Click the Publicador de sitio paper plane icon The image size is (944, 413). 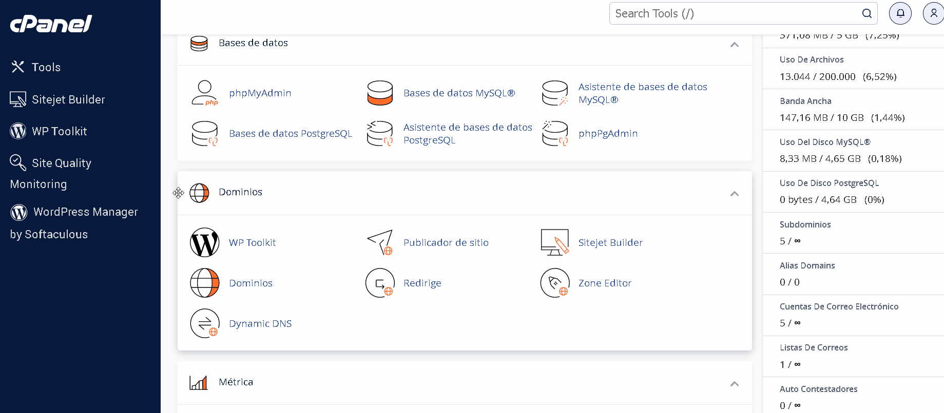click(x=380, y=242)
